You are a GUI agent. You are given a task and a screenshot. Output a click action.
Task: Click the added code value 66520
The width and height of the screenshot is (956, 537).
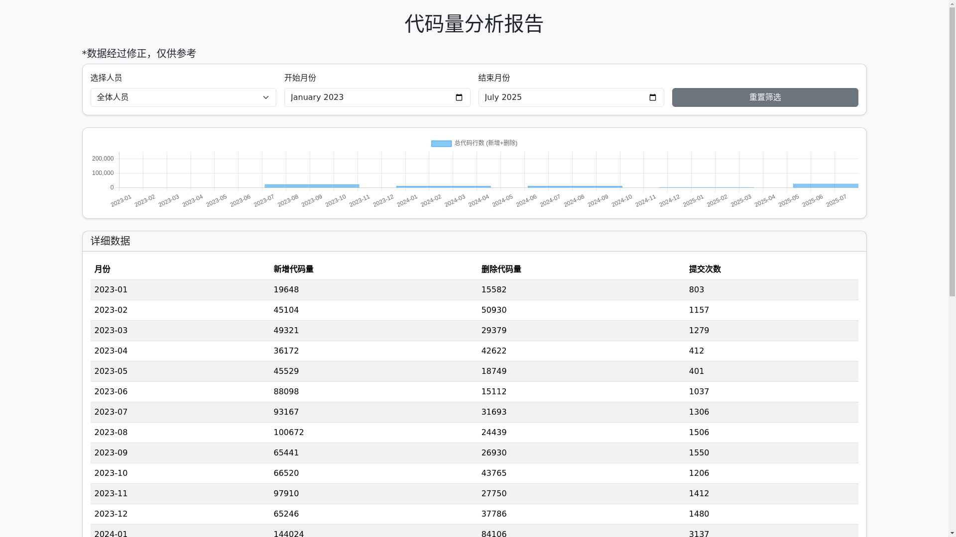click(x=286, y=473)
